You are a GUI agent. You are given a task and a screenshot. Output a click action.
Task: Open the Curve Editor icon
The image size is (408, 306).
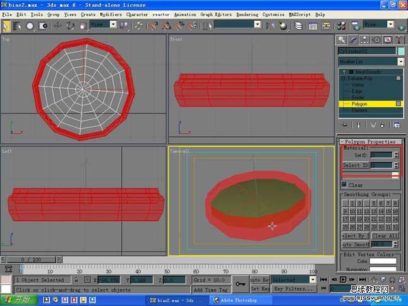pos(313,26)
